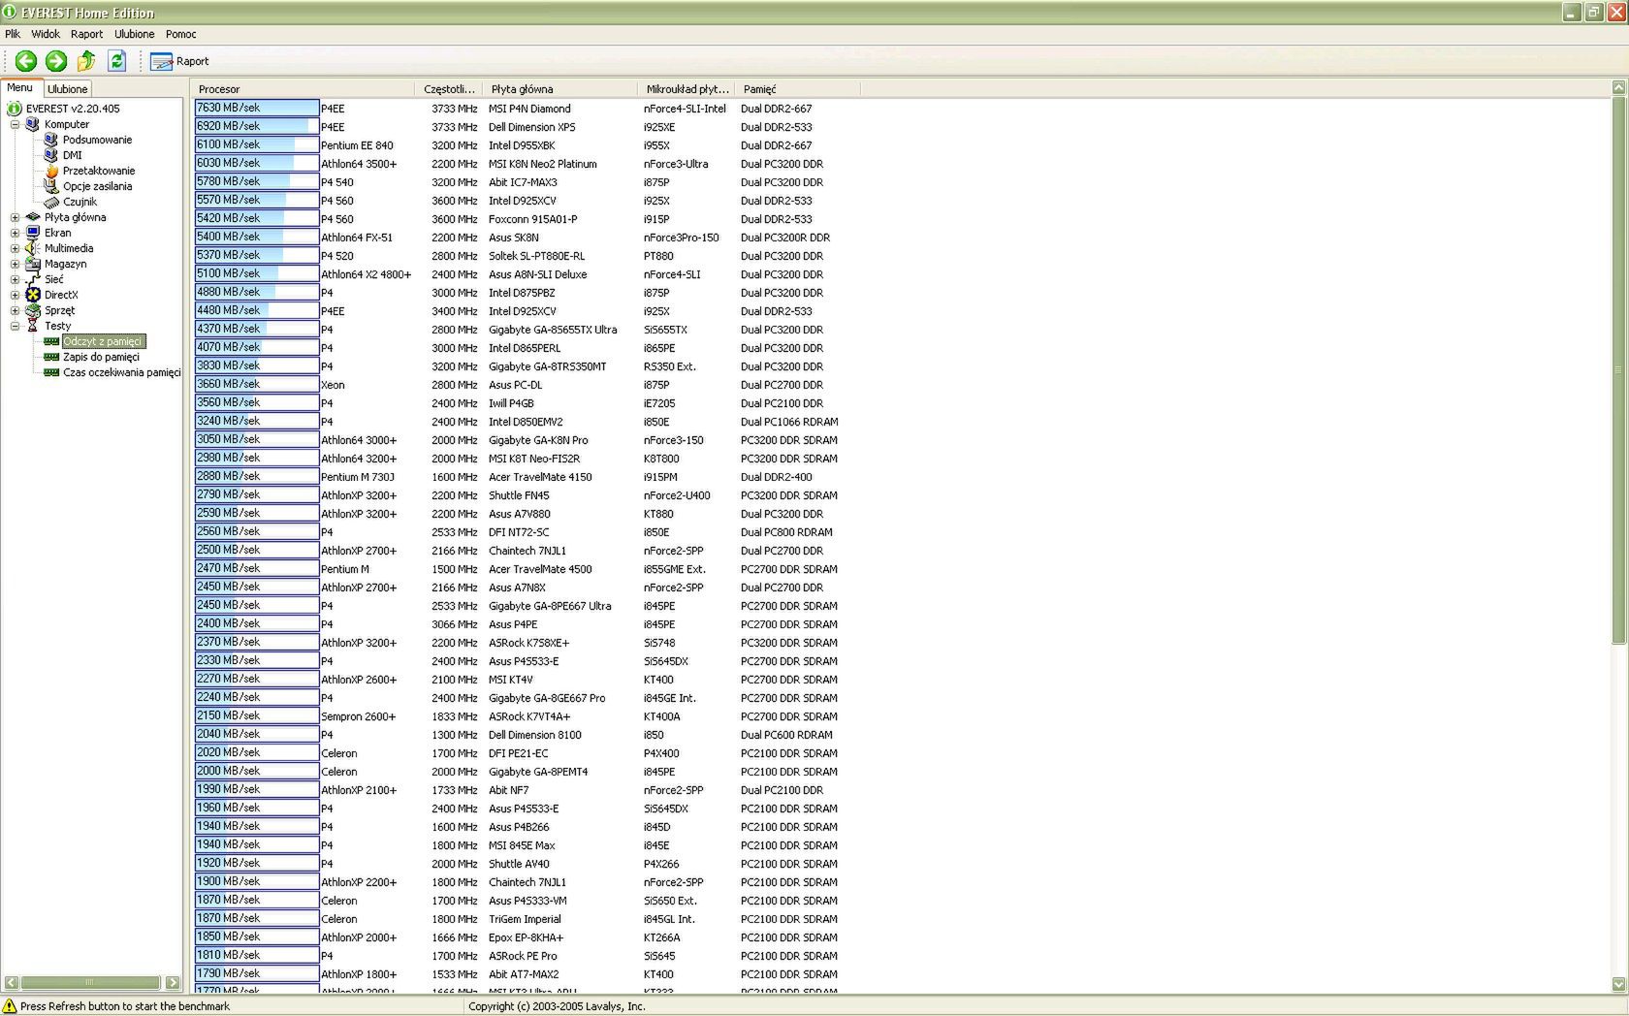Click the Zapis do pamięci memory icon
Screen dimensions: 1629x1016
51,357
